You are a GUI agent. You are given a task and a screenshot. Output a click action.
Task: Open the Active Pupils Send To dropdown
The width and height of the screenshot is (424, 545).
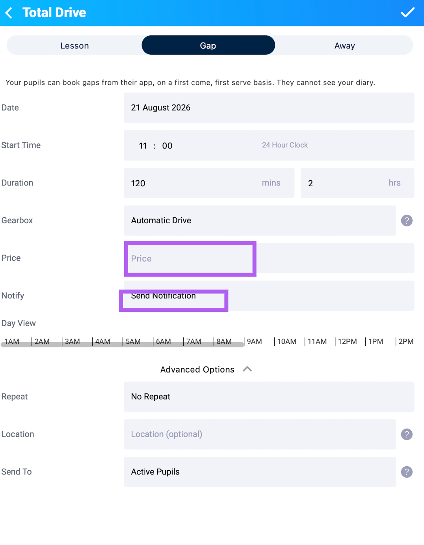(260, 472)
